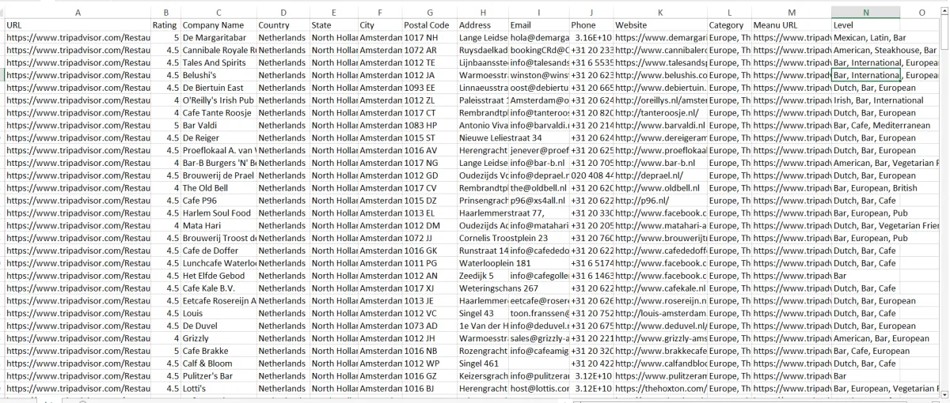
Task: Select the 'http://tanteroosje.nl/' website cell
Action: tap(660, 113)
